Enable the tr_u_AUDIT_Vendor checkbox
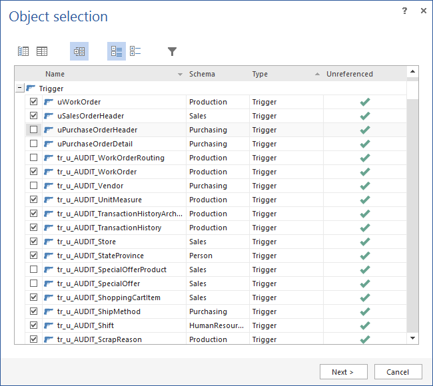 33,186
